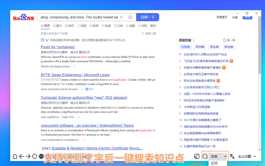
Task: Open camera image search in Baidu box
Action: tap(130, 17)
